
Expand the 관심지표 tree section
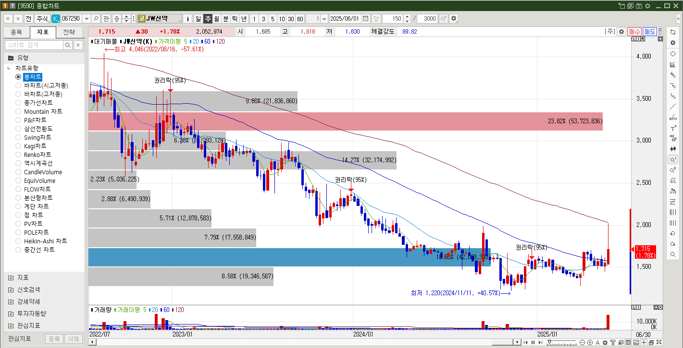[x=11, y=325]
